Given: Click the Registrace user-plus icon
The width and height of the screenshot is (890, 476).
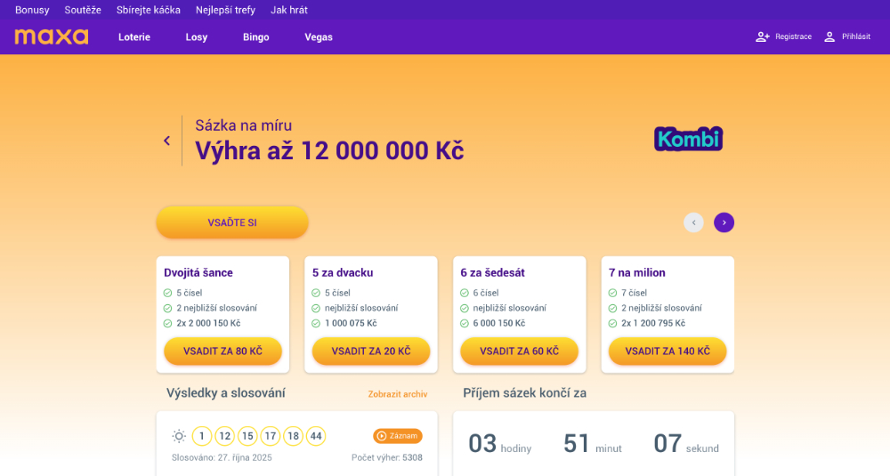Looking at the screenshot, I should 762,36.
